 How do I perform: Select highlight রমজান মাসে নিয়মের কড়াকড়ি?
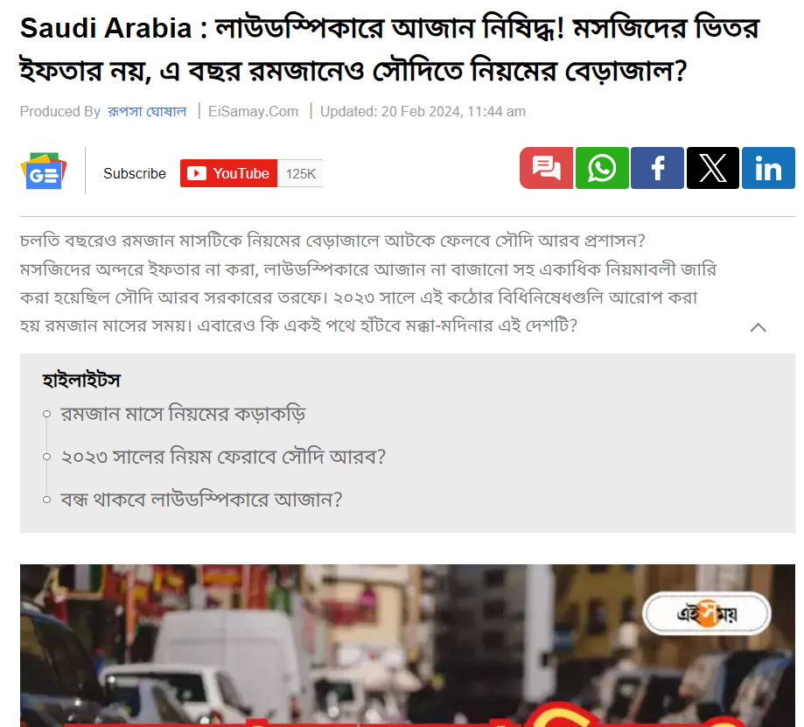point(183,414)
